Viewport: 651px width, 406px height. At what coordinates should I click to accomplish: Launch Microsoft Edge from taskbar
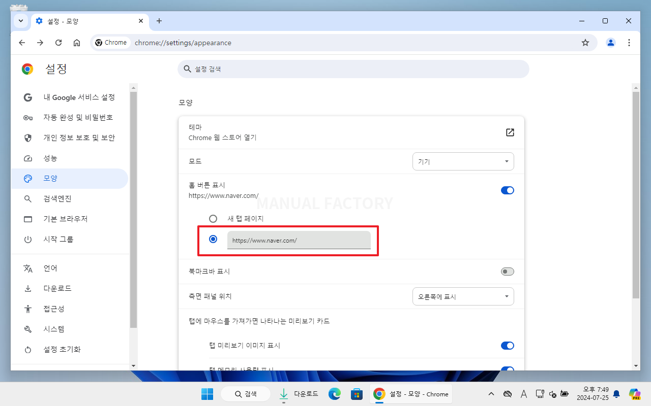(x=334, y=394)
